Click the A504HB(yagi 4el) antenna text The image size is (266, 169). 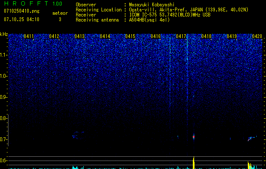coord(149,20)
